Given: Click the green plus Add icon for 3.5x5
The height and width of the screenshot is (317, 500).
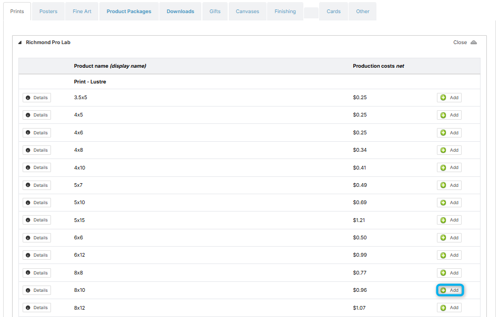Looking at the screenshot, I should [x=443, y=98].
